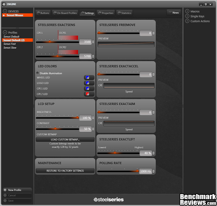Click the FreeMove value field

pyautogui.click(x=146, y=33)
